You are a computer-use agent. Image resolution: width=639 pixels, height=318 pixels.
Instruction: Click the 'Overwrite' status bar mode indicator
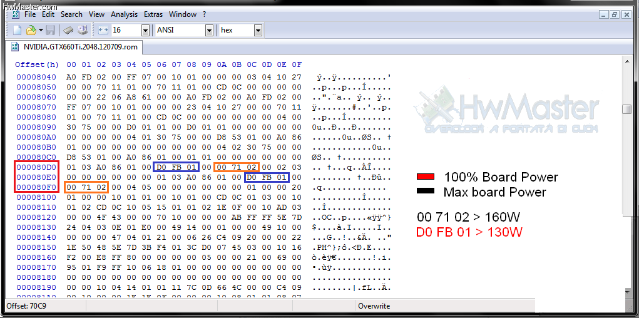pyautogui.click(x=374, y=306)
